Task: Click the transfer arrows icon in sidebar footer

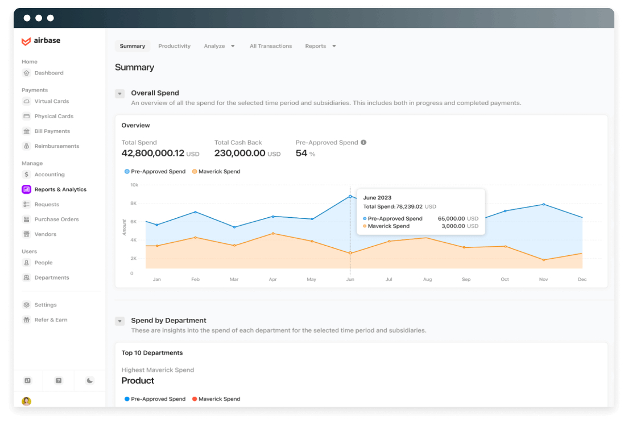Action: (x=27, y=381)
